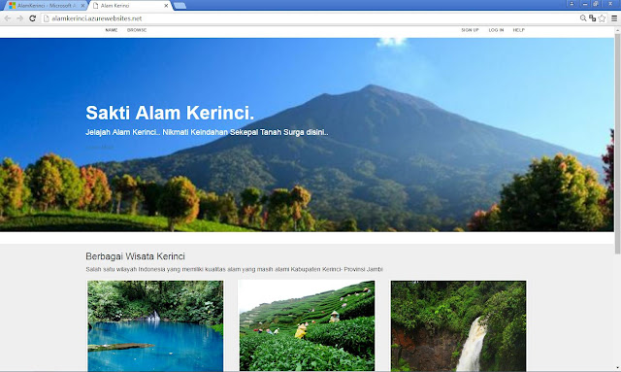Click the faint Learn More link under the tagline
The image size is (621, 372).
[x=100, y=147]
